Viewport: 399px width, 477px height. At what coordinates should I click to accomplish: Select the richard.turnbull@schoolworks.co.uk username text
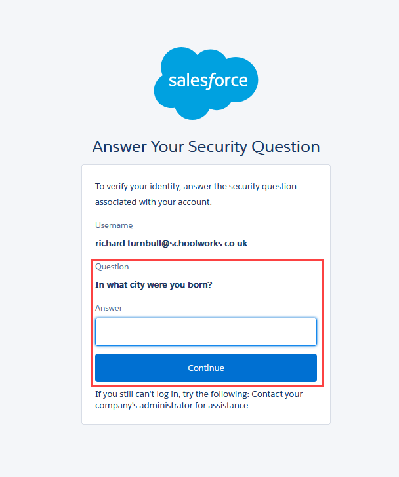click(x=171, y=243)
